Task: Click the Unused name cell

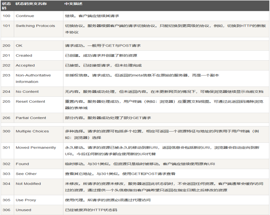Action: coord(38,210)
